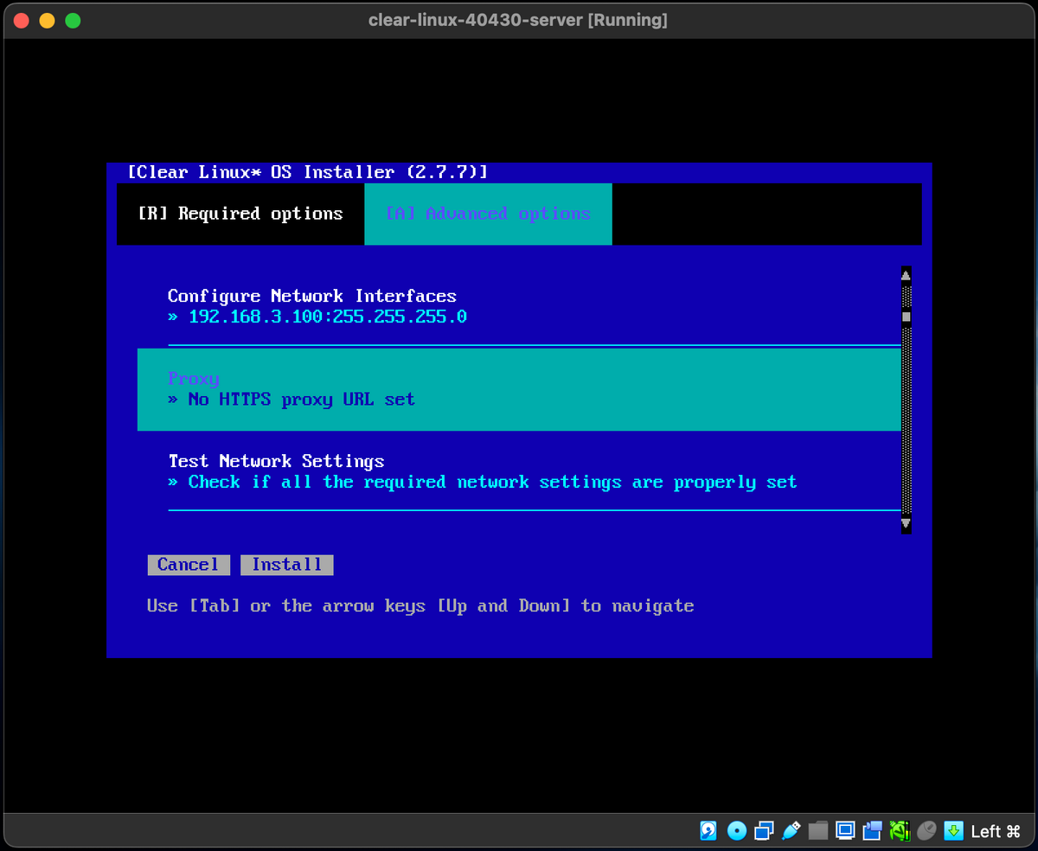The image size is (1038, 851).
Task: Click the keyboard capture status icon
Action: pos(951,830)
